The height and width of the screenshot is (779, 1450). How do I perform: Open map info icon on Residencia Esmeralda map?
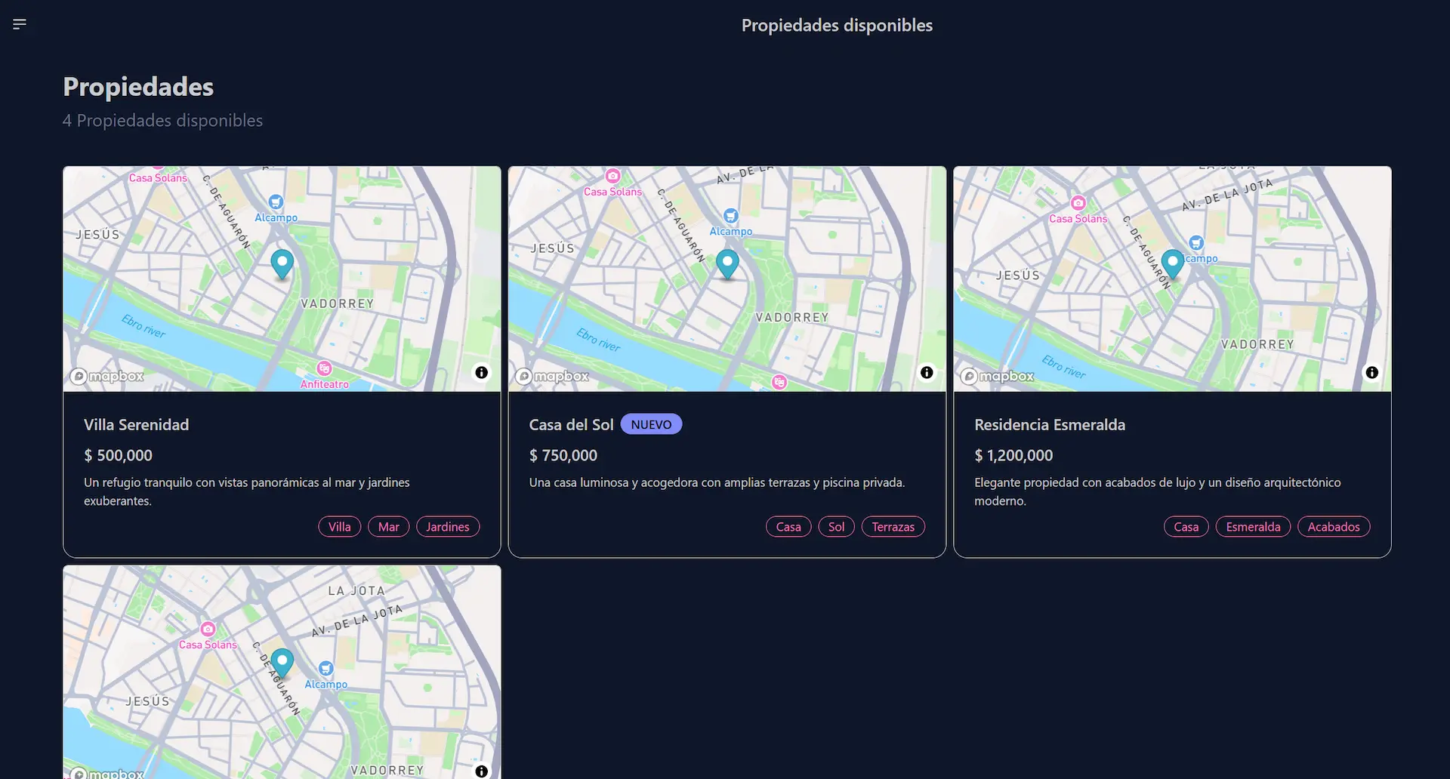1372,373
